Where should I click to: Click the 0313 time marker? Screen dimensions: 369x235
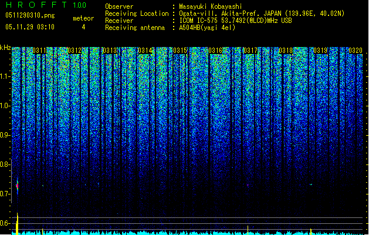click(110, 51)
